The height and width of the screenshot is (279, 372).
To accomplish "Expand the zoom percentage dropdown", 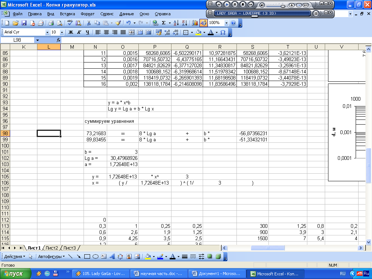I will pos(226,23).
